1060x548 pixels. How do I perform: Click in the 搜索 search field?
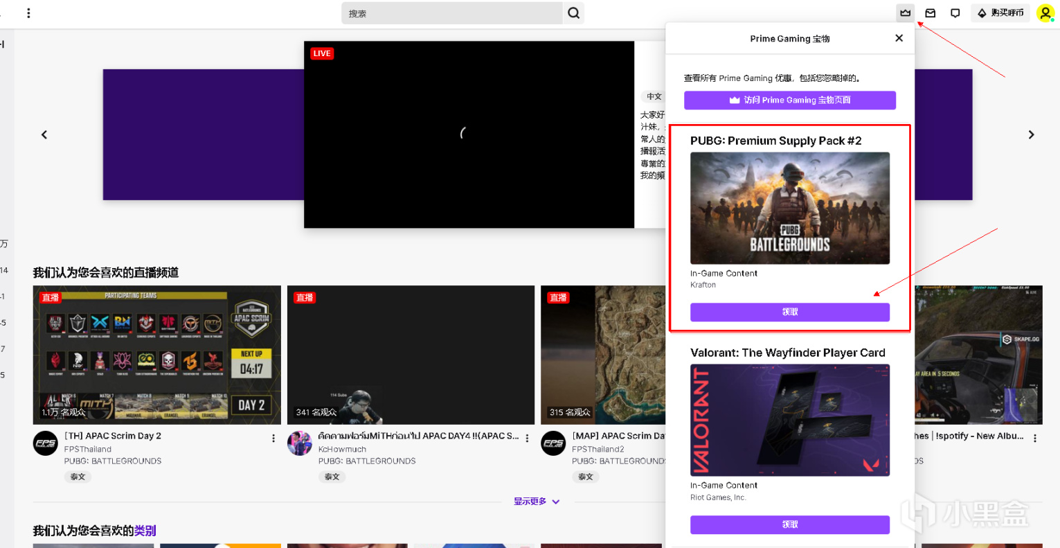coord(452,13)
